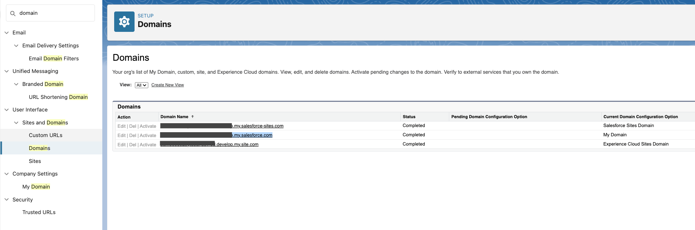Screen dimensions: 695x230
Task: Open Email Domain Filters page
Action: (x=54, y=59)
